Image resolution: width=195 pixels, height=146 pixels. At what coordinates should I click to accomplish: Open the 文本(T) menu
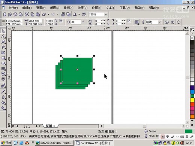pos(110,8)
